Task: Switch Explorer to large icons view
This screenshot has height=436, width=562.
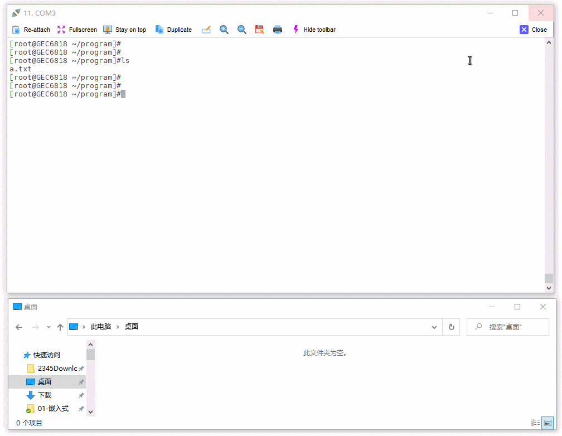Action: pyautogui.click(x=548, y=423)
